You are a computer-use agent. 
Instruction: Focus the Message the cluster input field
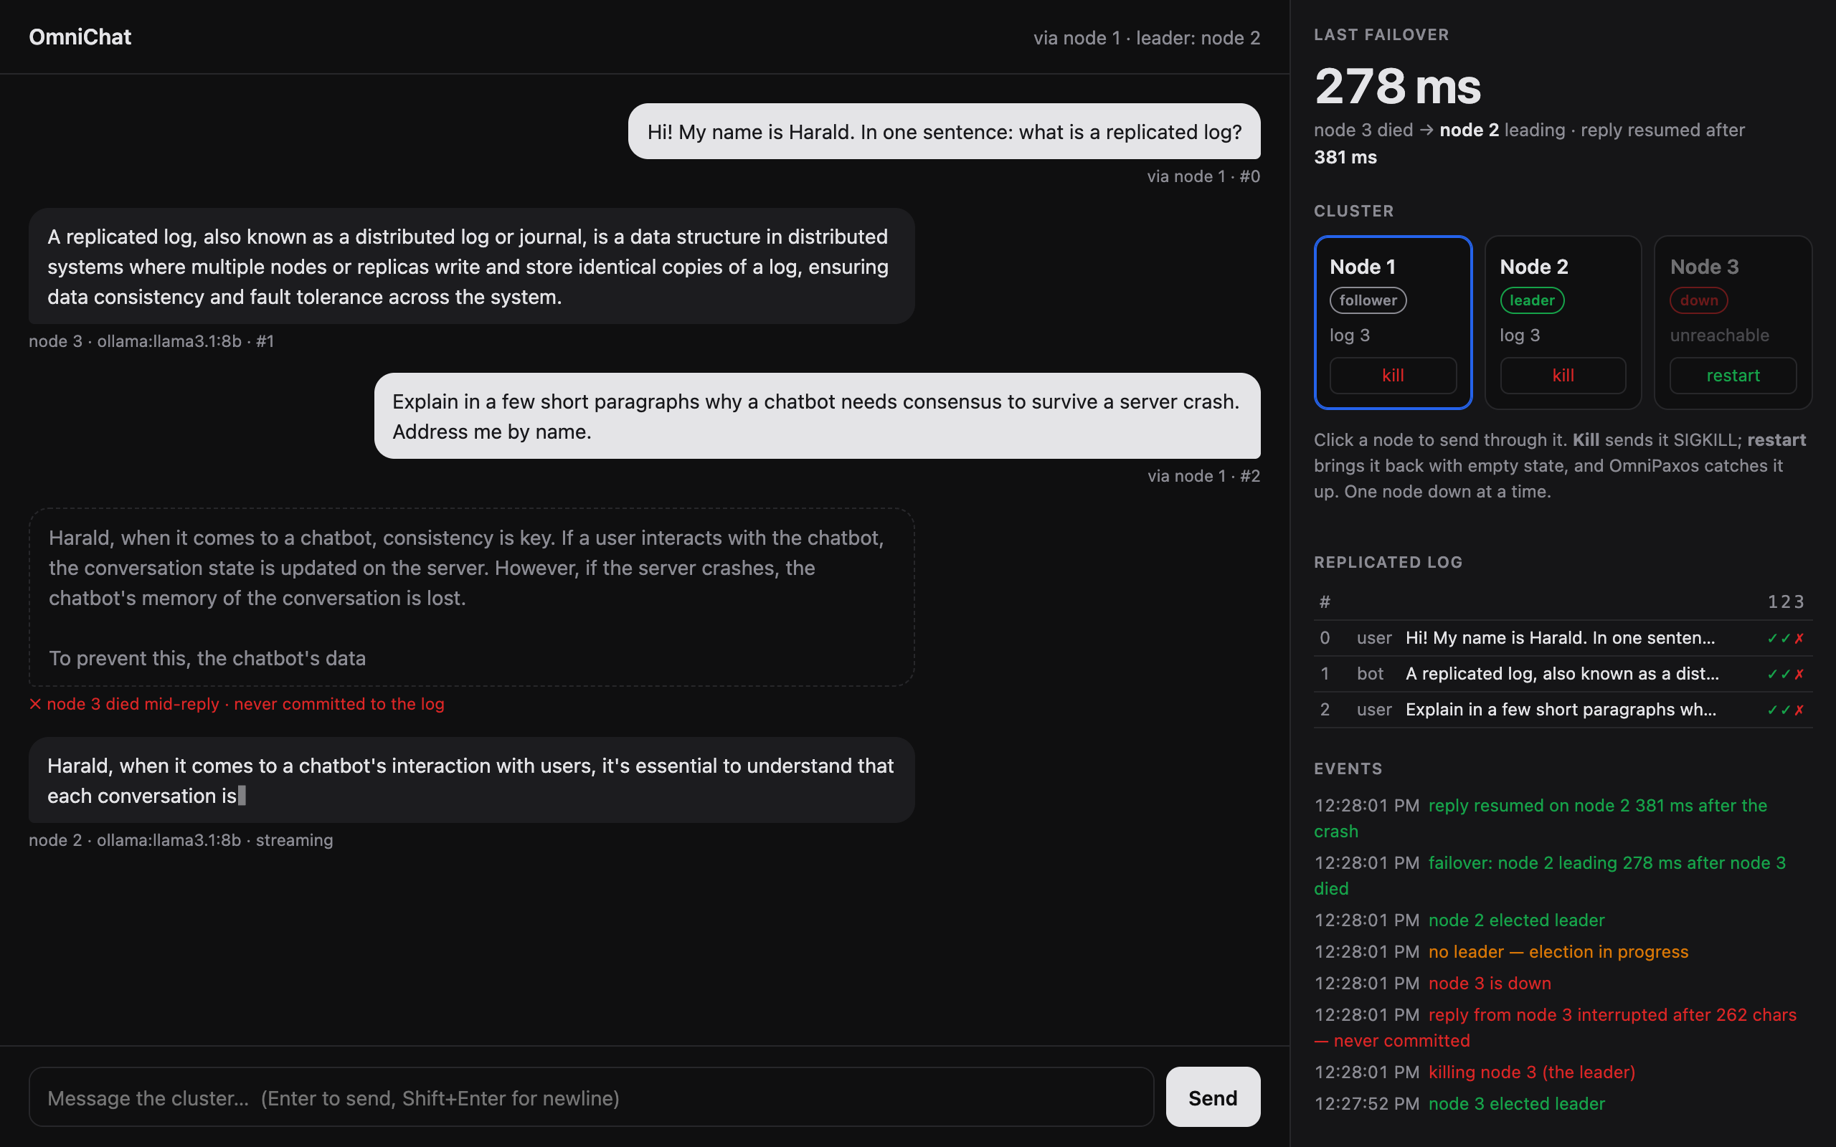coord(591,1097)
